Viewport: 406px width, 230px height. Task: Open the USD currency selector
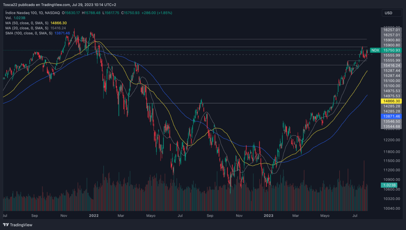click(388, 13)
